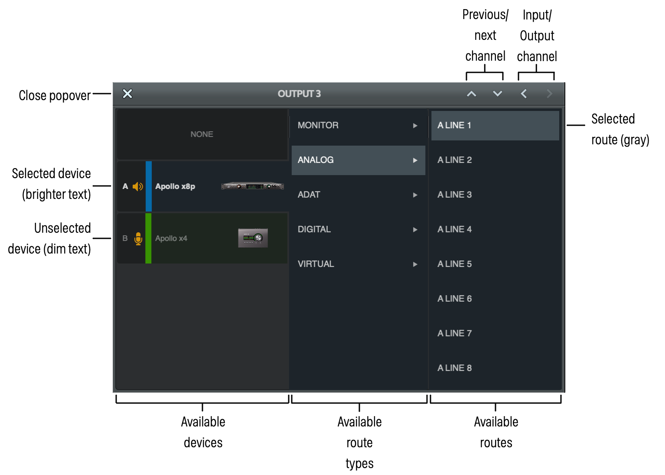Select output A LINE 4
Screen dimensions: 665x475
coord(495,229)
